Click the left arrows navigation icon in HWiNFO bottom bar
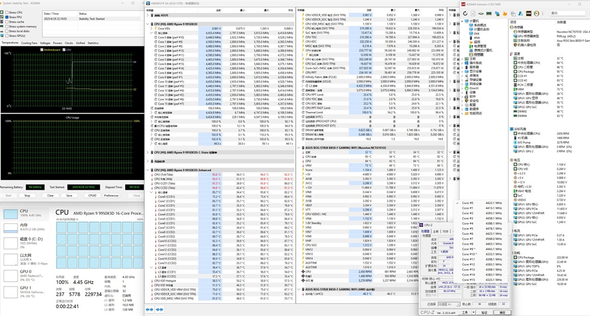 click(x=149, y=309)
